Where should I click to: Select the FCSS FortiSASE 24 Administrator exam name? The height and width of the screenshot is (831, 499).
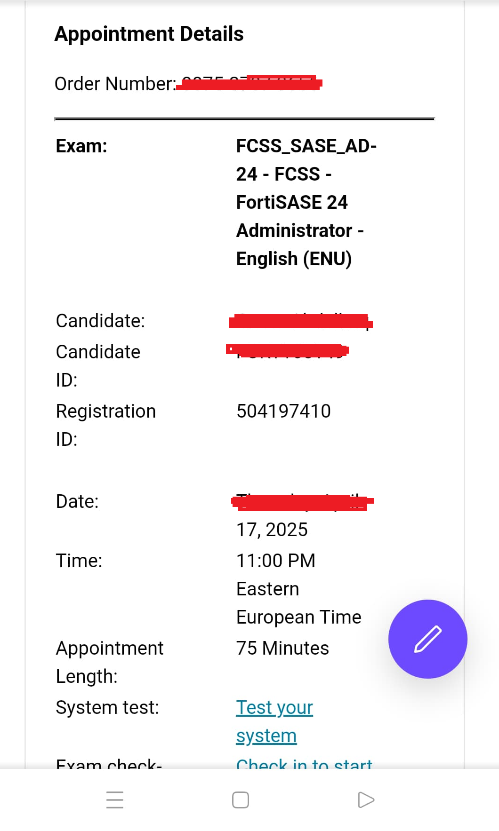coord(306,202)
